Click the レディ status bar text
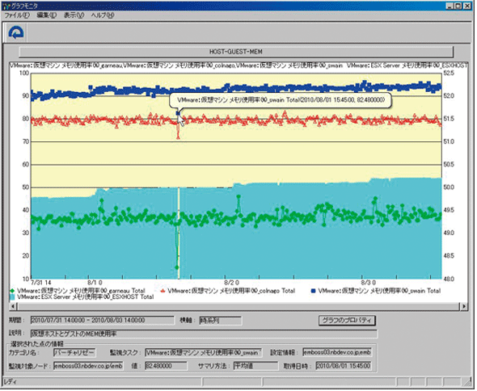Screen dimensions: 477x391 (x=11, y=382)
